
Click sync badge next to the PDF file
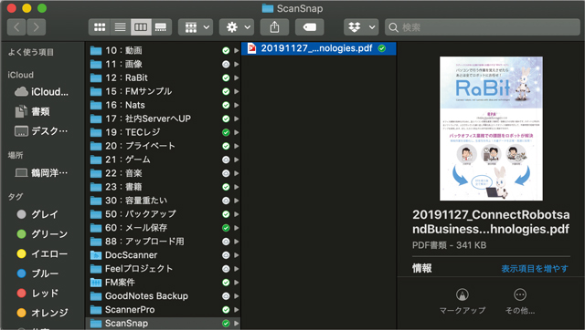(382, 48)
